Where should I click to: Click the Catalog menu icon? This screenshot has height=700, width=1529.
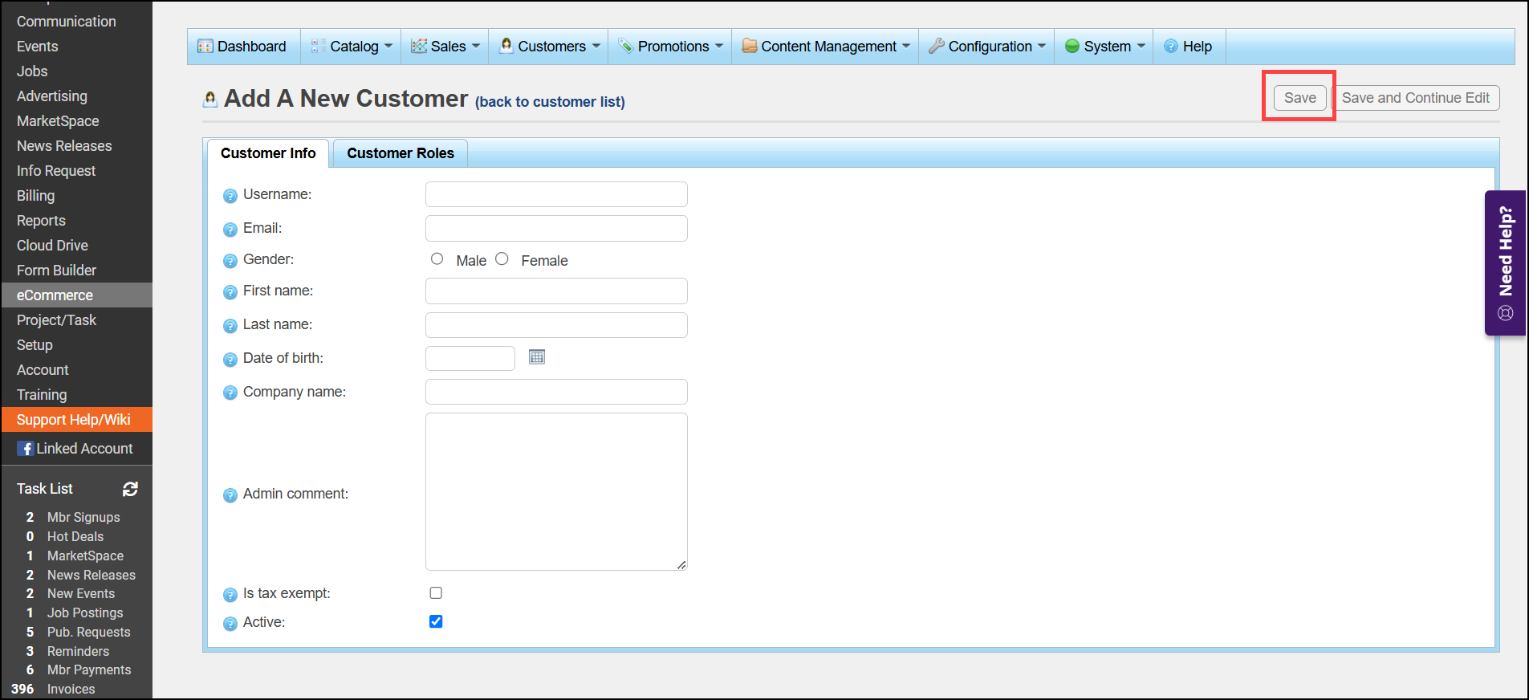319,47
